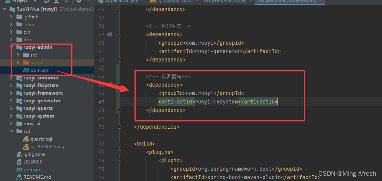This screenshot has height=181, width=382.
Task: Select ry_20230216.sql in the project tree
Action: click(x=48, y=147)
